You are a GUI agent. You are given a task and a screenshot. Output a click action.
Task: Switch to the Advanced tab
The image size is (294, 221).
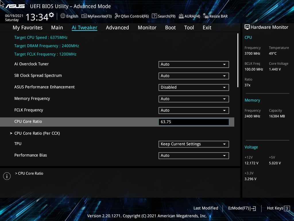pos(117,27)
